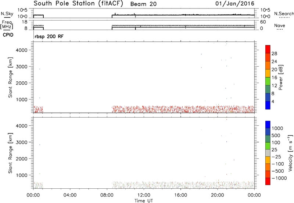Viewport: 294px width, 203px height.
Task: Click the -1000 value on velocity colorbar
Action: 279,178
